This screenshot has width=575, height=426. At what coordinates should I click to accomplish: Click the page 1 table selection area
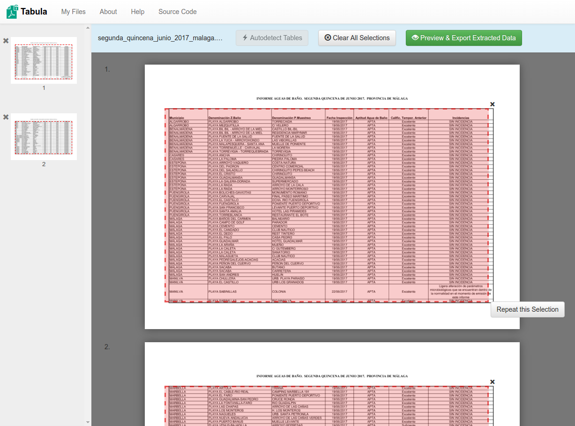[x=328, y=206]
